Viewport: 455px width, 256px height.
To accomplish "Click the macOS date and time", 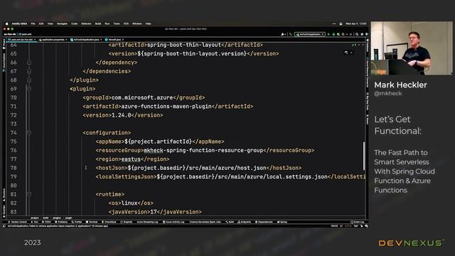I will coord(355,23).
